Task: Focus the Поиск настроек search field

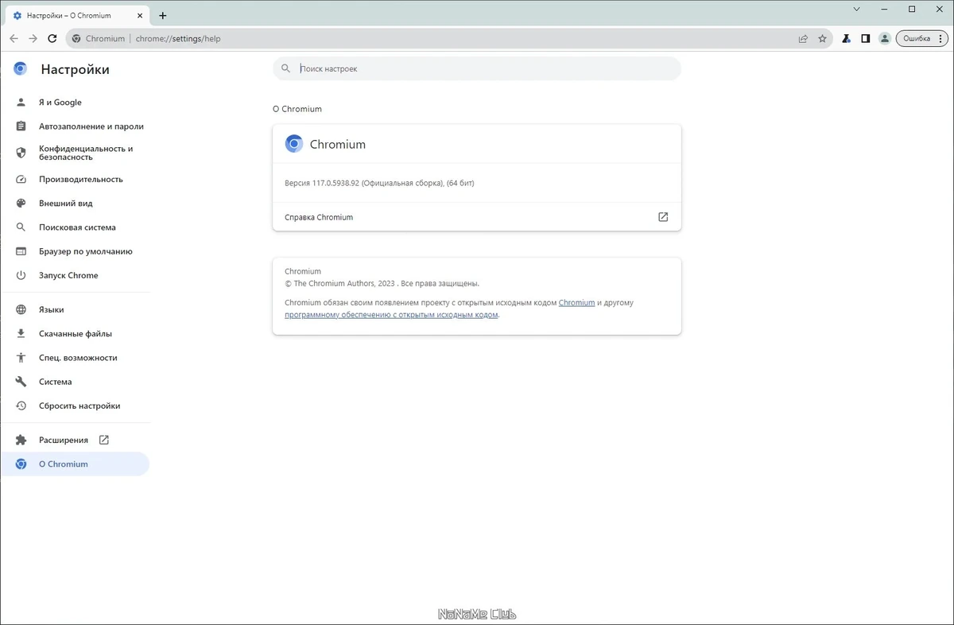Action: coord(477,69)
